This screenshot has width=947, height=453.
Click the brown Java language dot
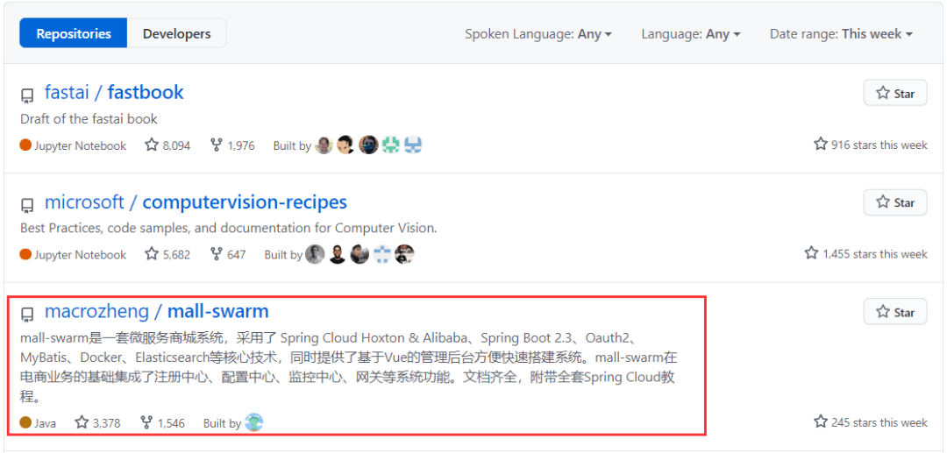[25, 423]
